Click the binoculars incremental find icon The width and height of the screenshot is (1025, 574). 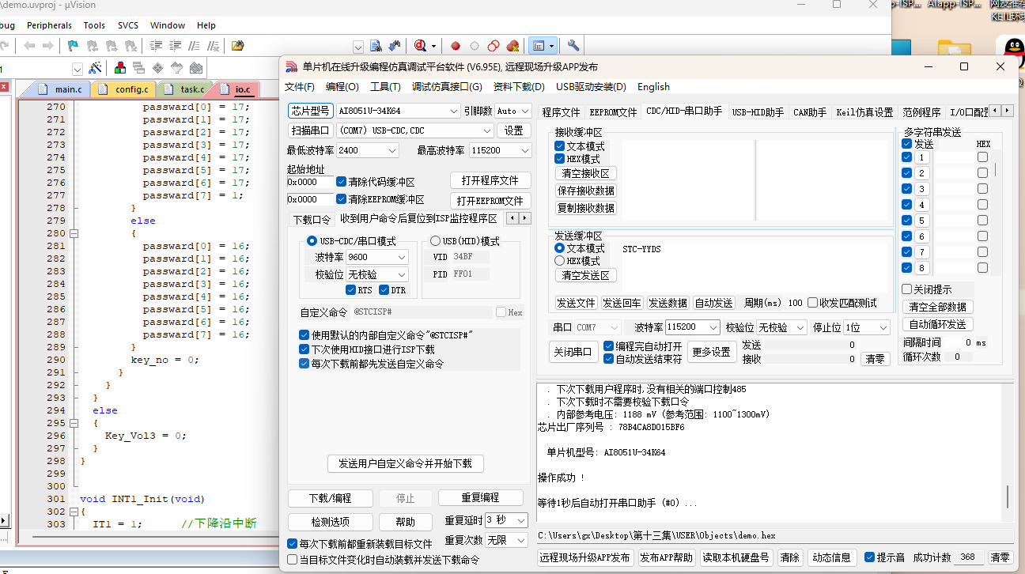(395, 46)
